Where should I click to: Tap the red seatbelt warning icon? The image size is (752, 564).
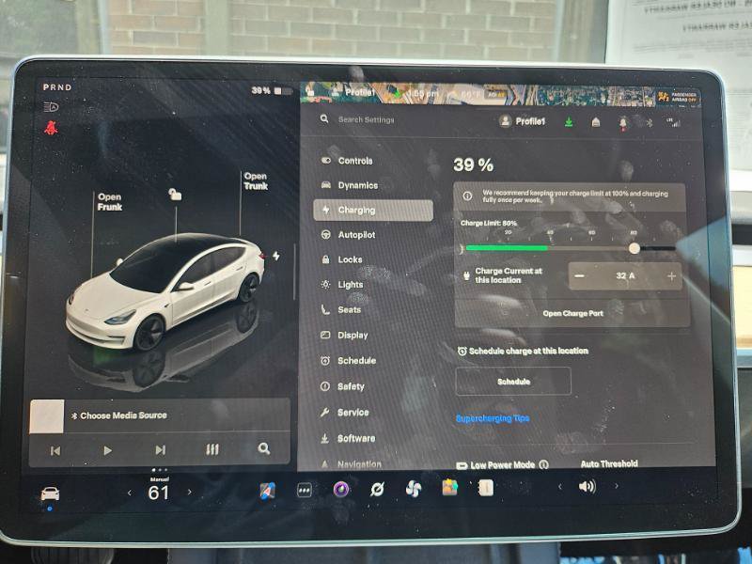(51, 128)
